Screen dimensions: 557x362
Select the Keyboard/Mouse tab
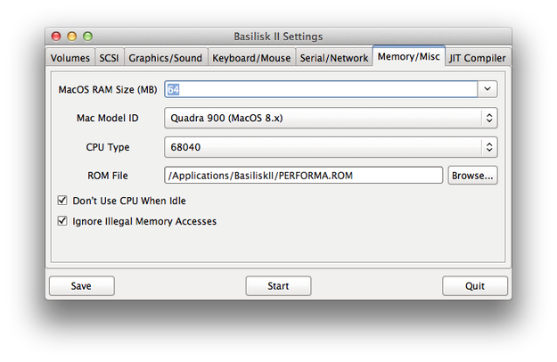click(251, 58)
